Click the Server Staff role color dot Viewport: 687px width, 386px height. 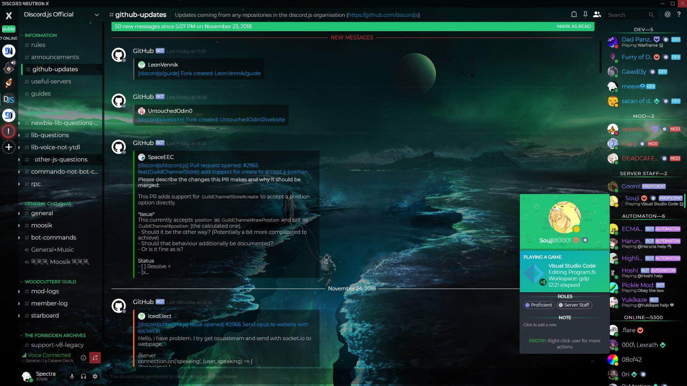(560, 305)
